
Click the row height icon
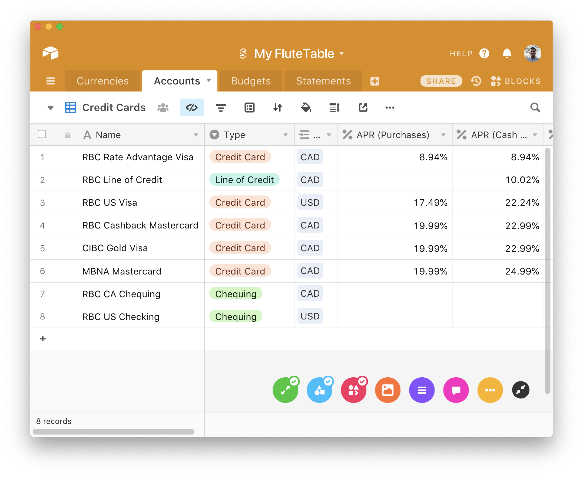click(x=334, y=107)
